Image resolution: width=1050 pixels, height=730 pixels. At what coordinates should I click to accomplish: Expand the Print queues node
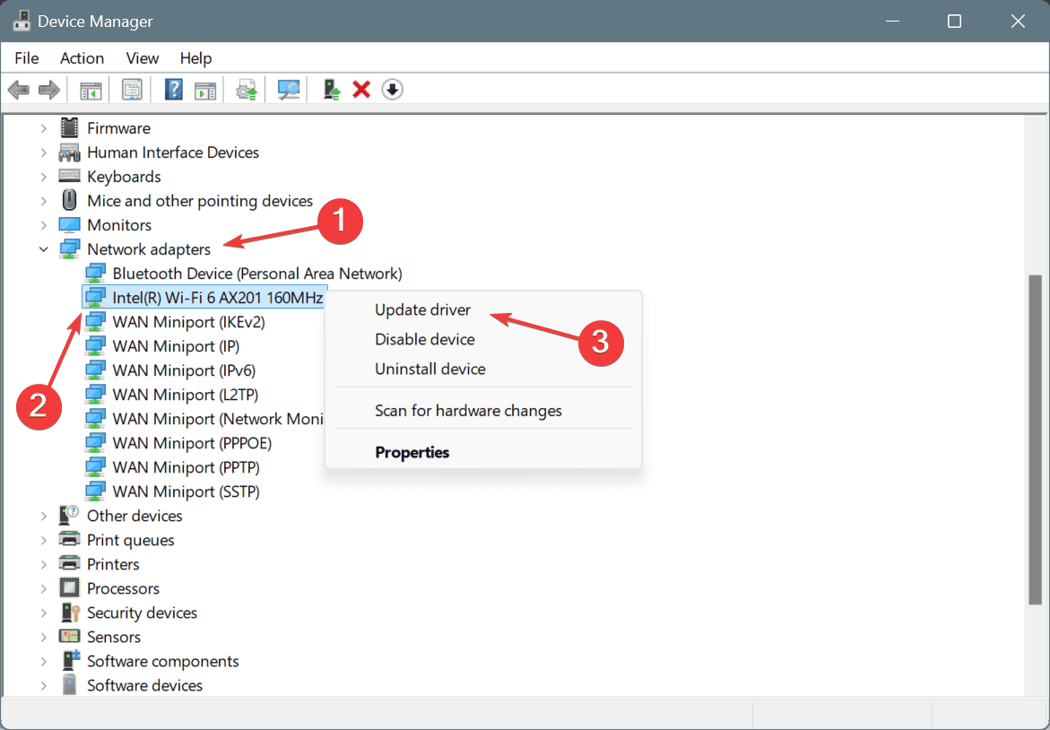pos(44,540)
